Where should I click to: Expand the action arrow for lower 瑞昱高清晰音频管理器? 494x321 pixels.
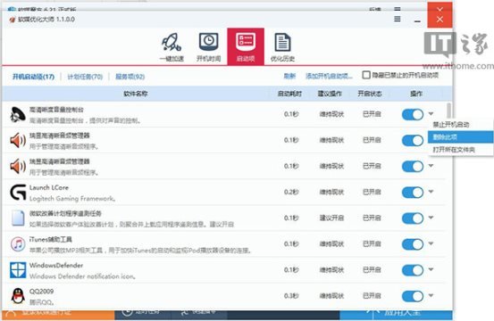pos(431,165)
